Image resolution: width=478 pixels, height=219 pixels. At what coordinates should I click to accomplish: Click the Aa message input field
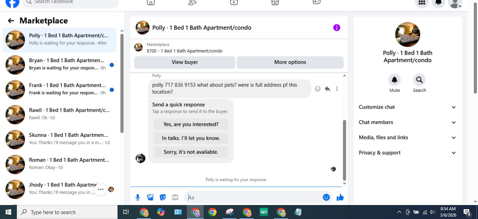(254, 197)
